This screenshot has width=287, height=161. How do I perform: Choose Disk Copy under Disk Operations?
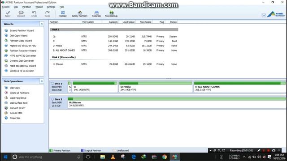15,88
